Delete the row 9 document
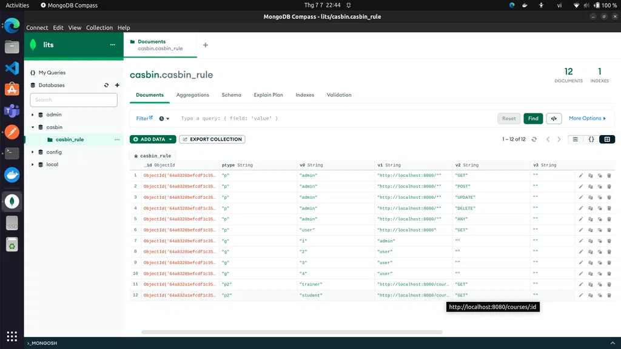 point(609,263)
